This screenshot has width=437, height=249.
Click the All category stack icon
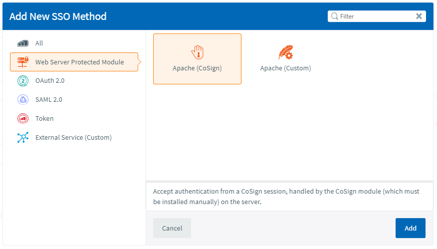coord(23,43)
